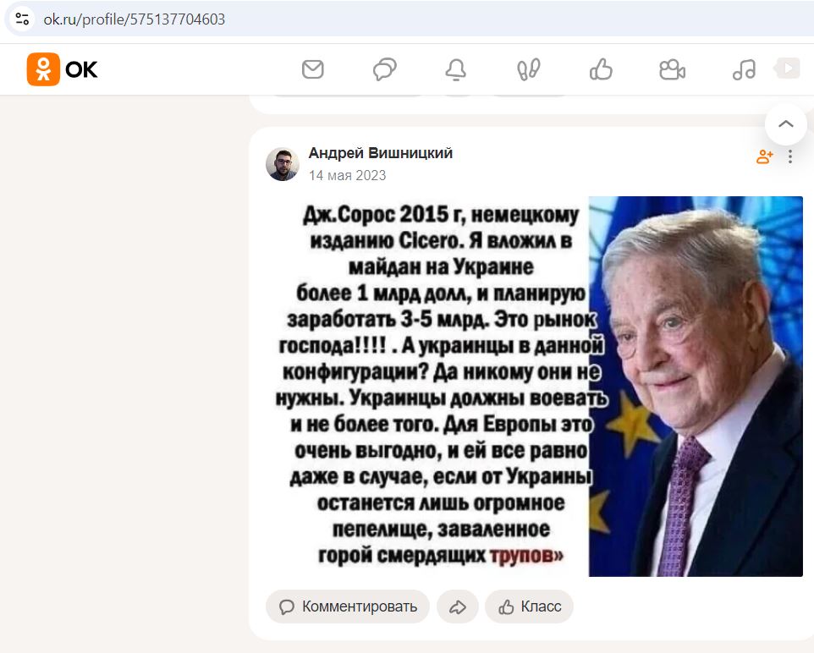Open the thumbs-up events icon
The height and width of the screenshot is (653, 814).
601,69
